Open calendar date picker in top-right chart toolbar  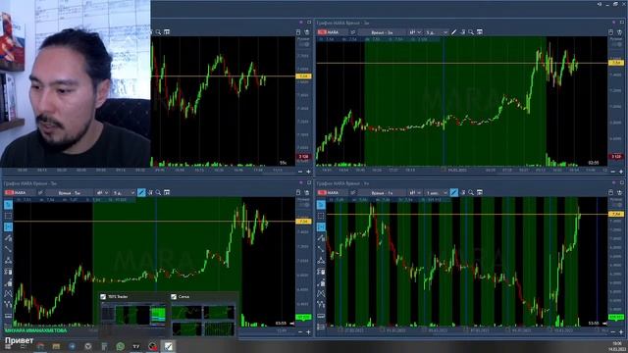click(480, 32)
